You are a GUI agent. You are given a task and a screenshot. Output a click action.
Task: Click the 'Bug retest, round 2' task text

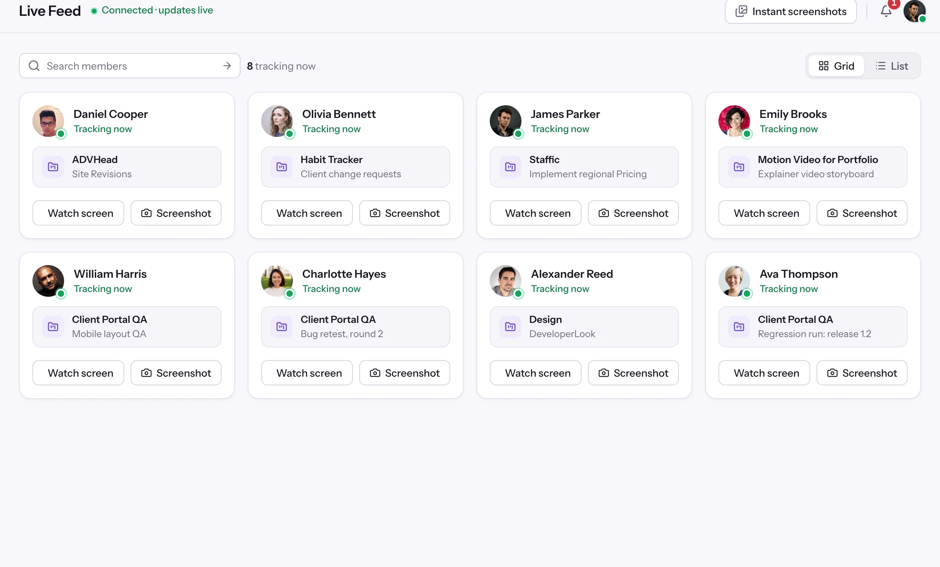point(342,334)
